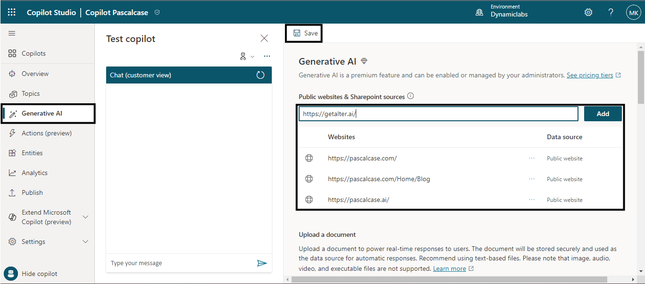Image resolution: width=645 pixels, height=284 pixels.
Task: Open the app launcher waffle icon
Action: click(12, 12)
